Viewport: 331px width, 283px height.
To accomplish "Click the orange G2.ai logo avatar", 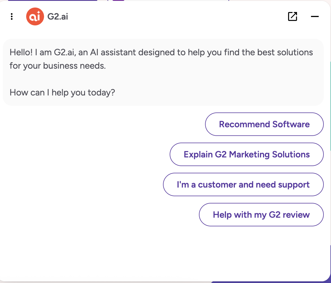I will 35,16.
